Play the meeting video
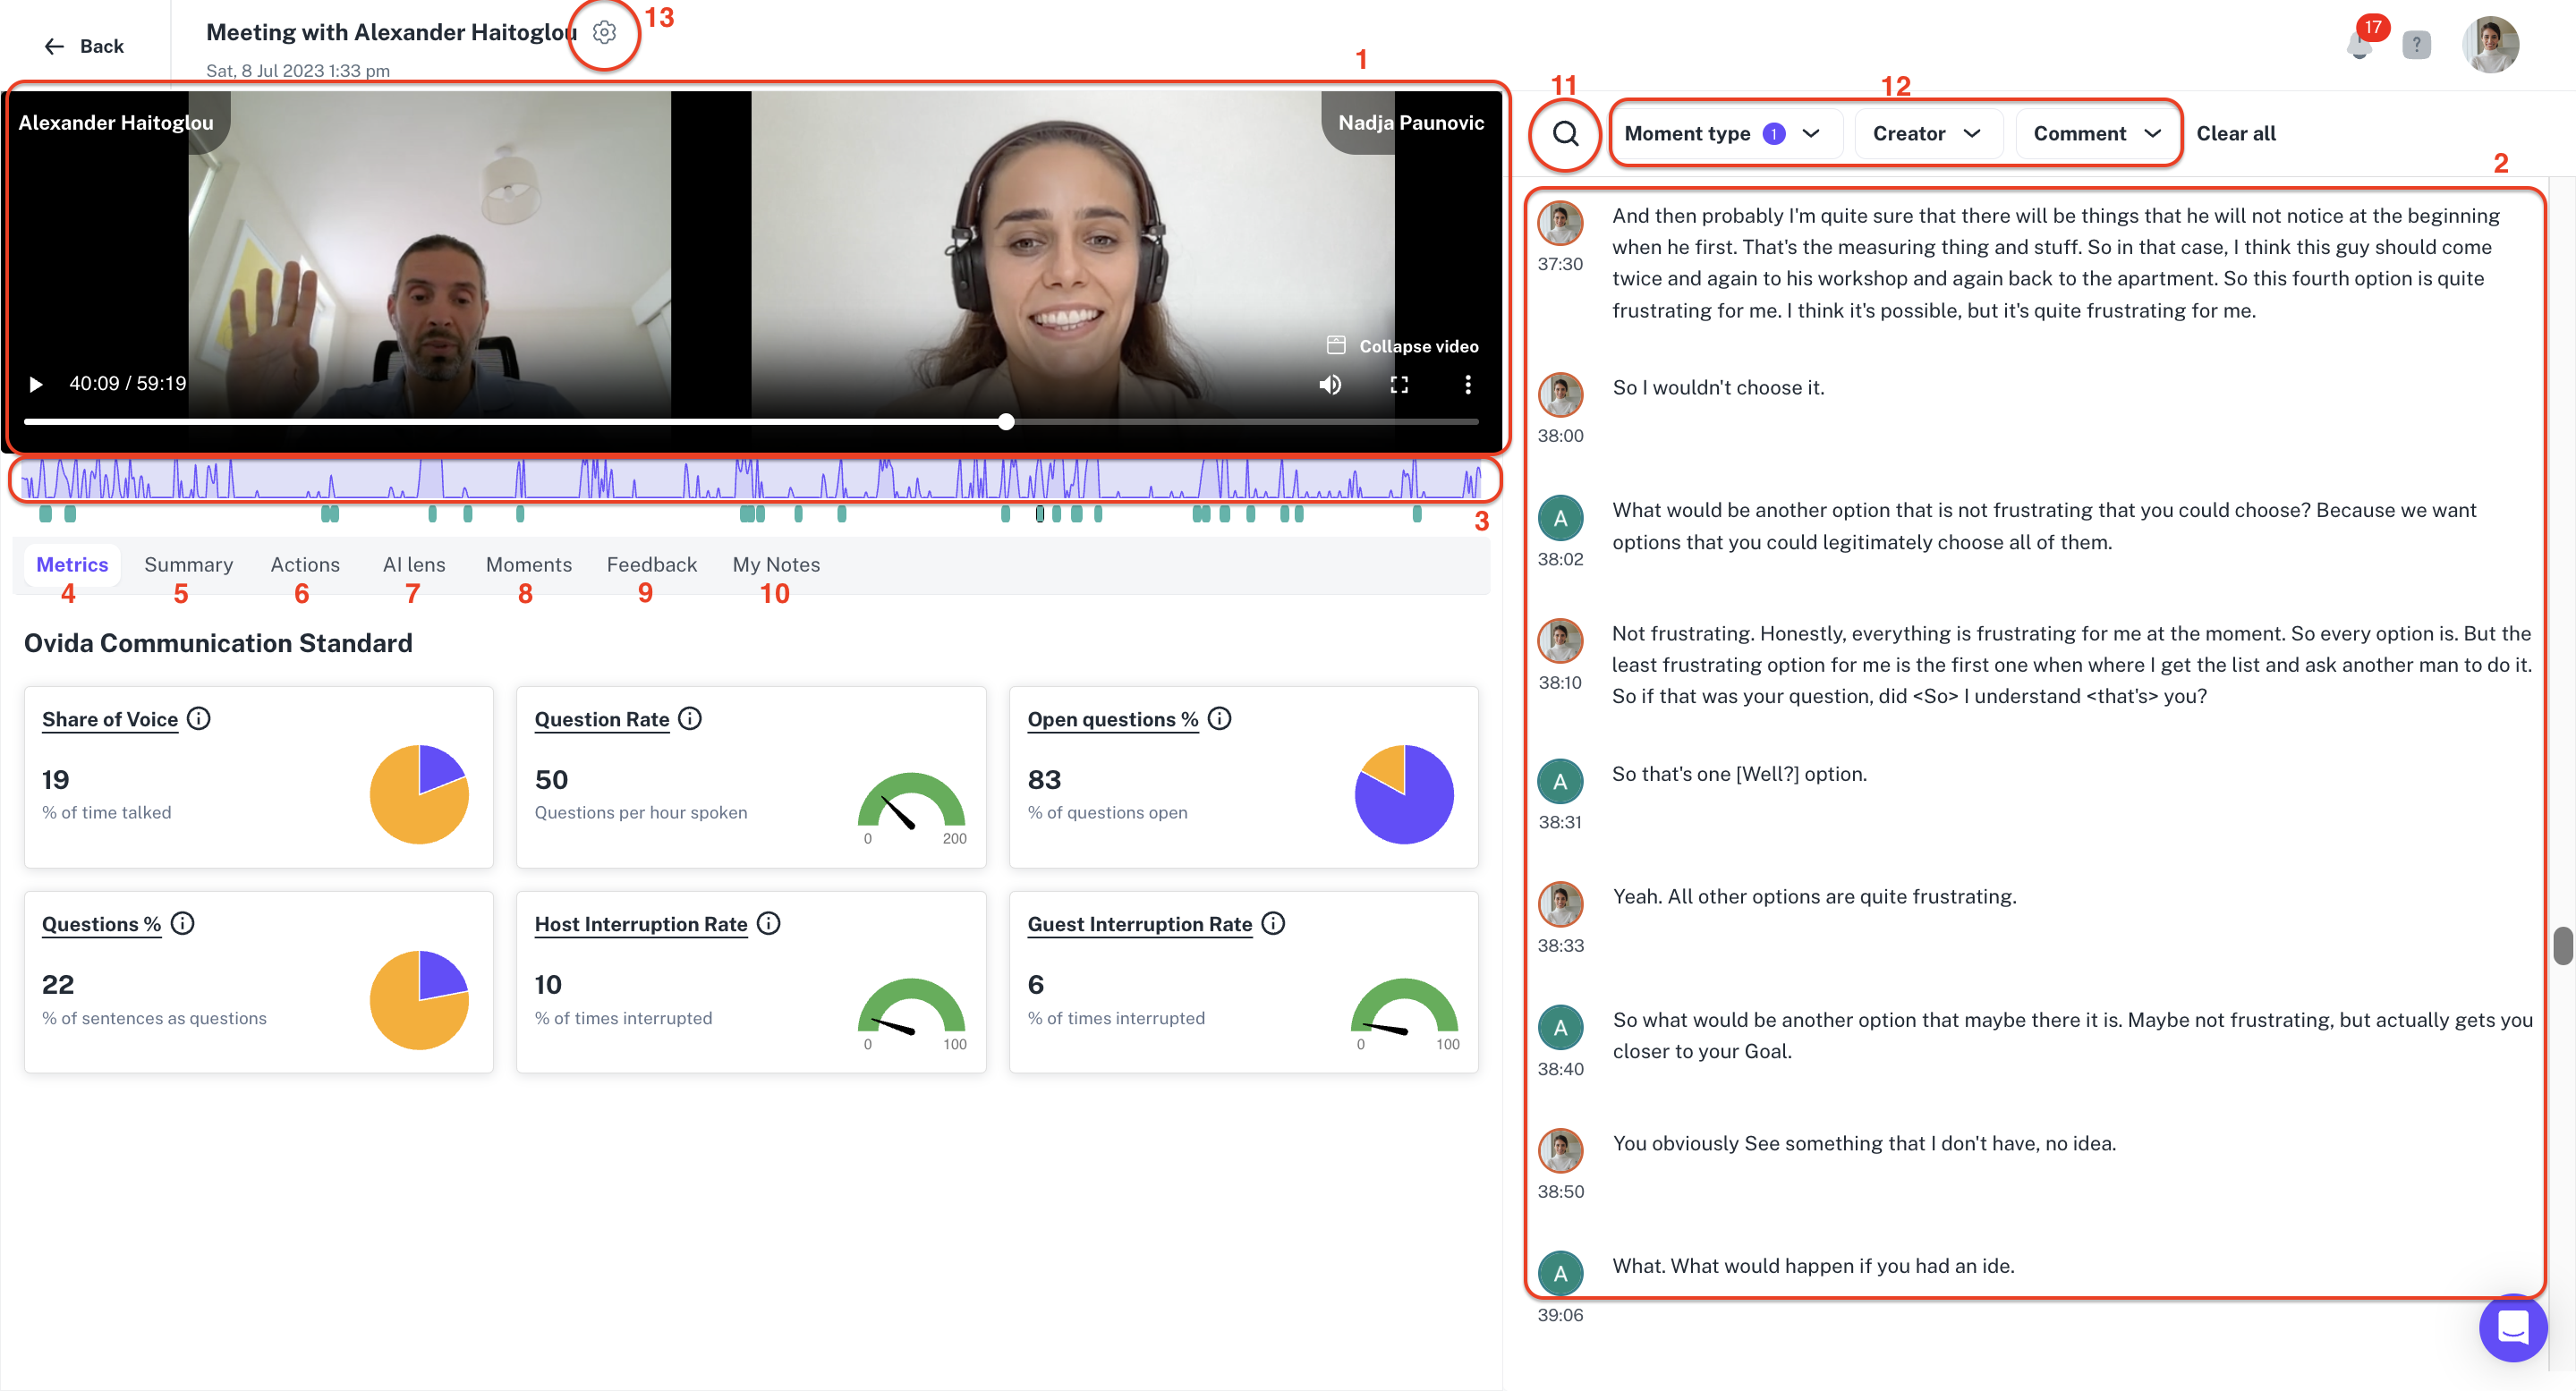2576x1391 pixels. pos(36,384)
